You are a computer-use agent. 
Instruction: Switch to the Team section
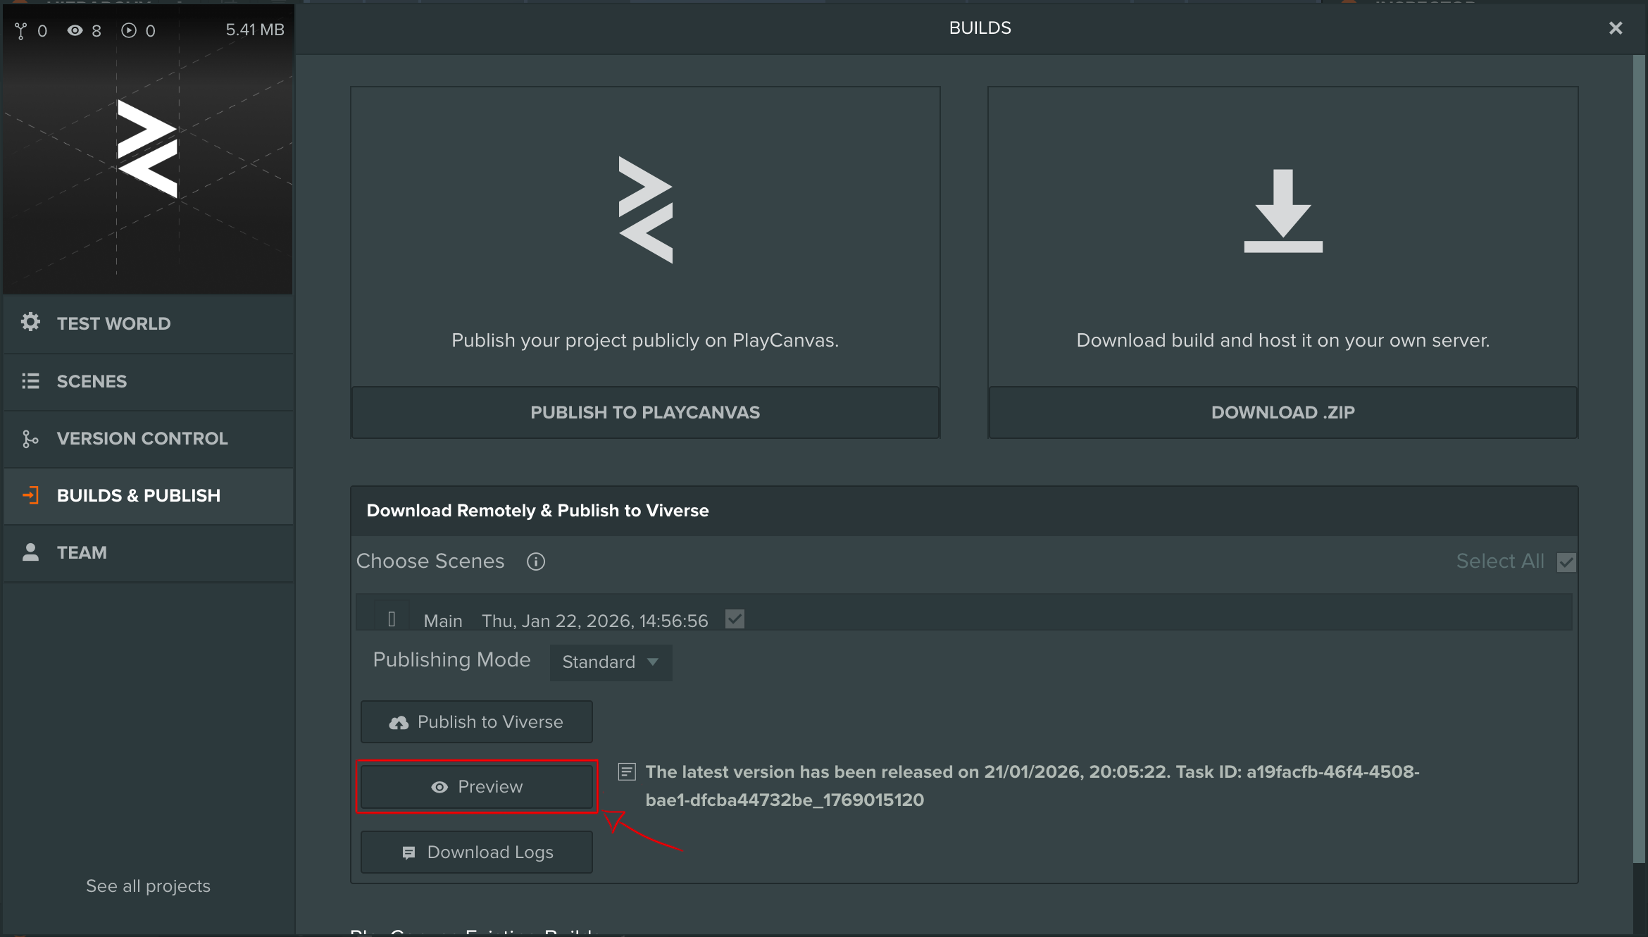point(82,552)
